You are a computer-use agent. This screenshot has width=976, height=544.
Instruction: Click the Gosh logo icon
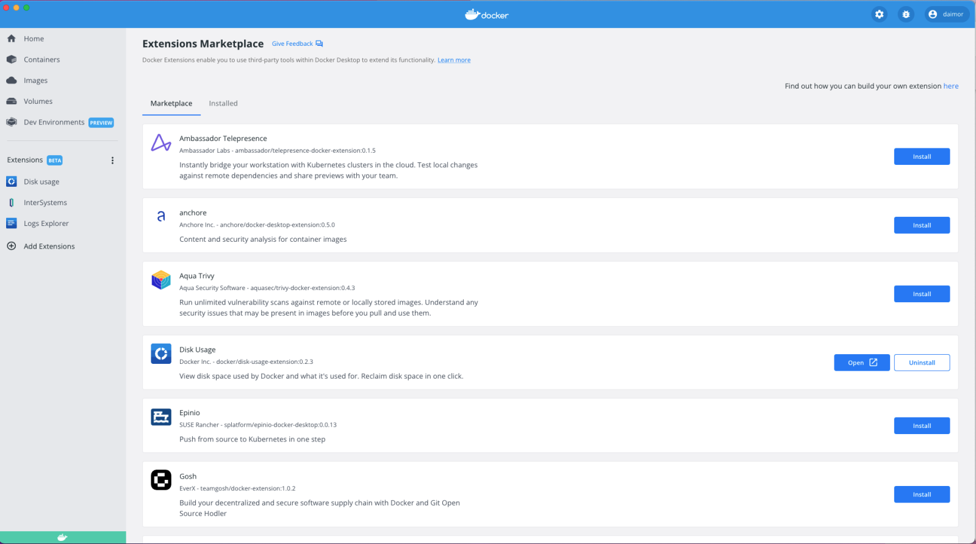pyautogui.click(x=161, y=480)
